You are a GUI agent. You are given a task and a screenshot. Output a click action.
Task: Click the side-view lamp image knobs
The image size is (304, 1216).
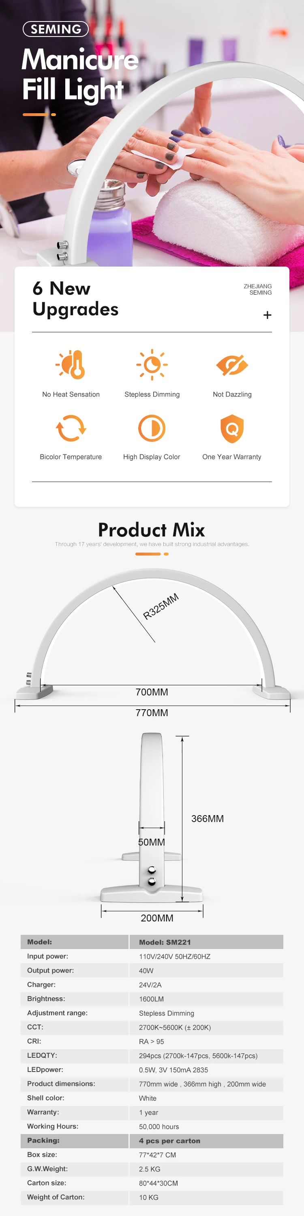click(152, 876)
